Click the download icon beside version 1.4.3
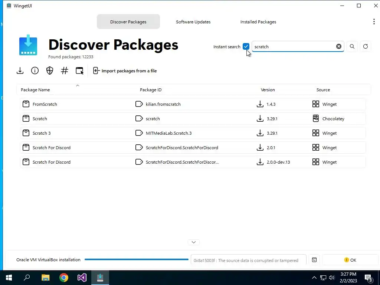380x285 pixels. [260, 104]
